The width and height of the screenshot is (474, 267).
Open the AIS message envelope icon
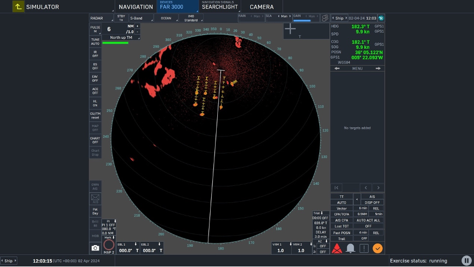(x=95, y=198)
